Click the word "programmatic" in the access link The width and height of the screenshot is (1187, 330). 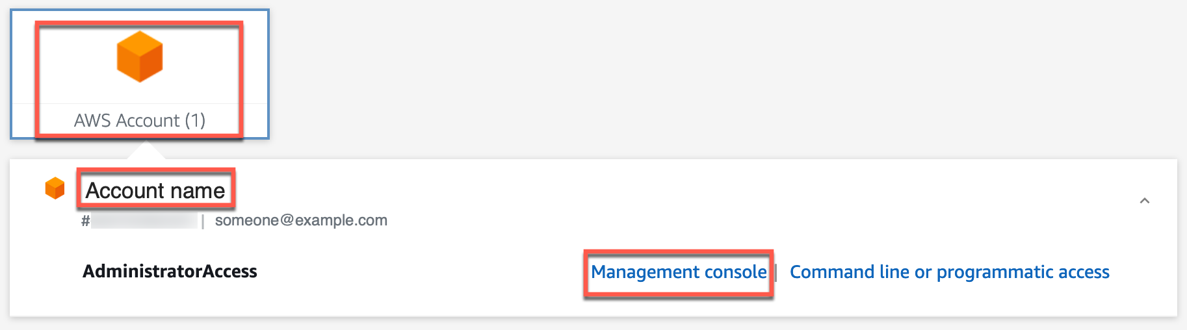tap(994, 272)
